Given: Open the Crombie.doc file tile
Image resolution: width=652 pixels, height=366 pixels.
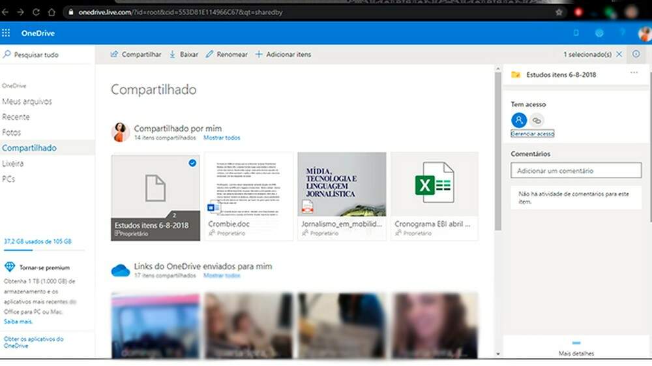Looking at the screenshot, I should [248, 196].
